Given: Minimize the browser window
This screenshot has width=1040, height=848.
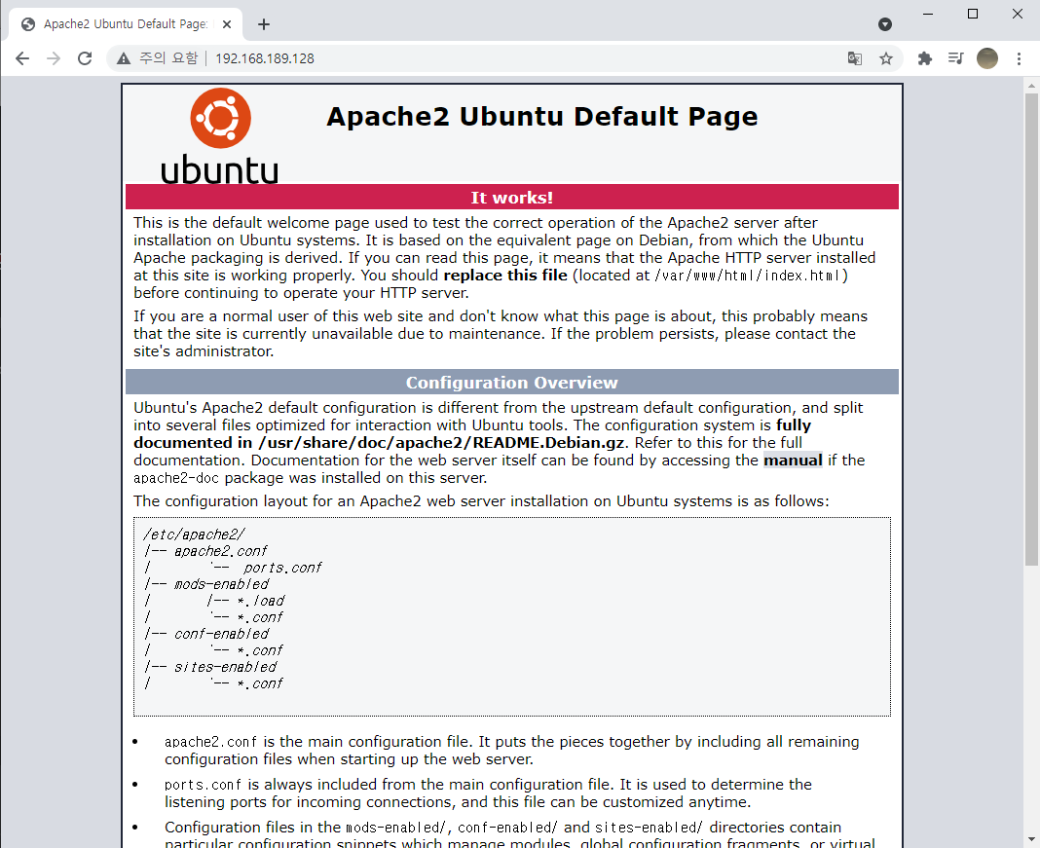Looking at the screenshot, I should coord(928,14).
